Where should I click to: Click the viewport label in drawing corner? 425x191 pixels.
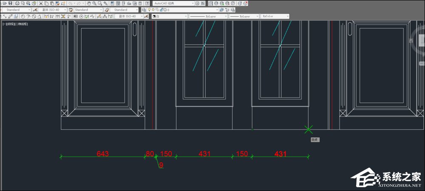tap(15, 24)
